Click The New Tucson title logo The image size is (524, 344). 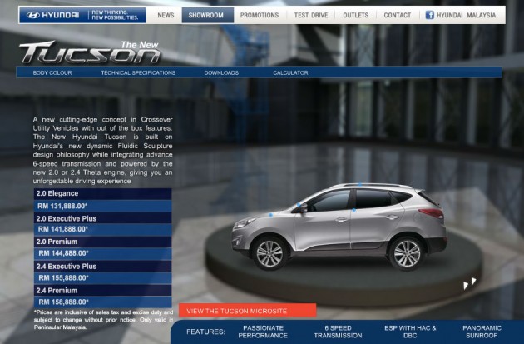pyautogui.click(x=90, y=52)
